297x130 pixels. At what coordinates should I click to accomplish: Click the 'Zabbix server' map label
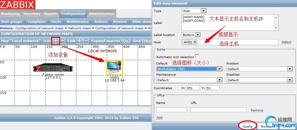53,75
